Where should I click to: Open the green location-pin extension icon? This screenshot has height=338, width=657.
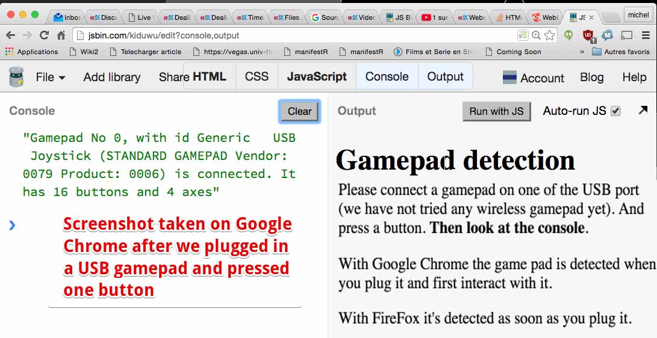pyautogui.click(x=568, y=35)
